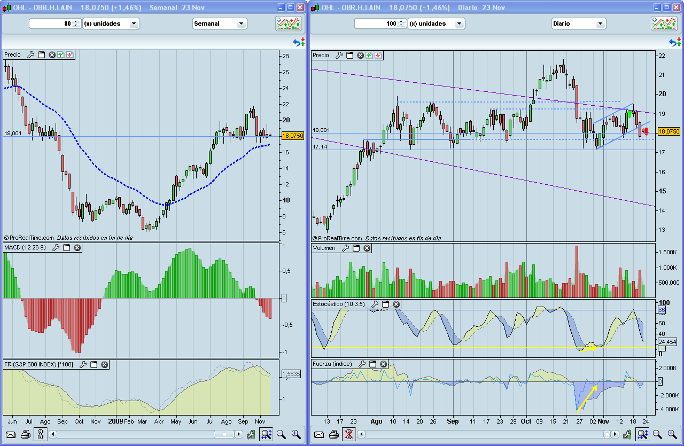Increase units stepper showing 100
Screen dimensions: 684x446
coord(402,21)
